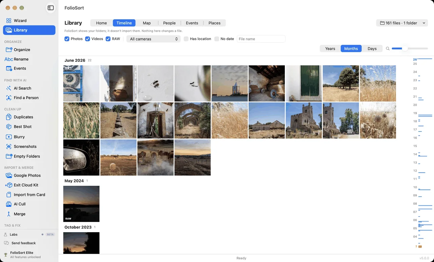Expand the 161 files folder dropdown

[402, 23]
